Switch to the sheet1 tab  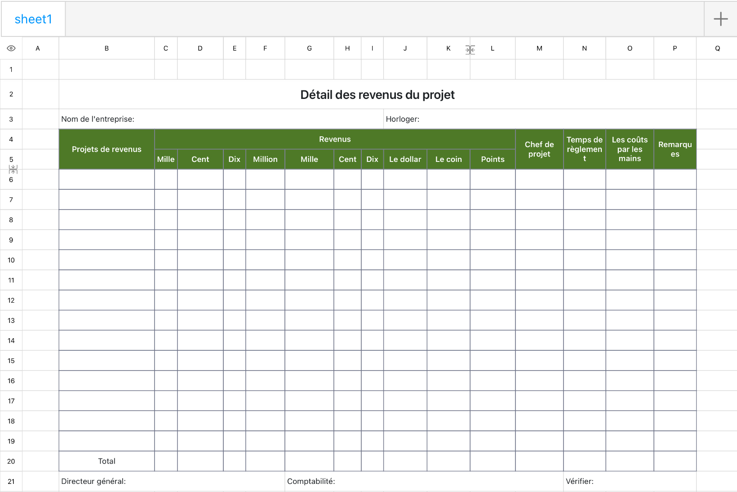pos(33,19)
